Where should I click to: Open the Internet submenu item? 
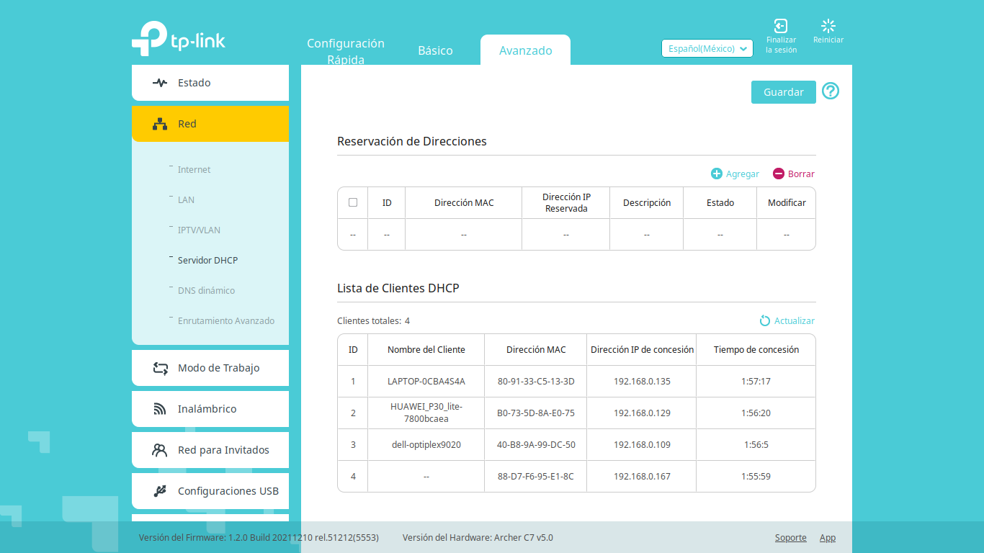coord(194,169)
